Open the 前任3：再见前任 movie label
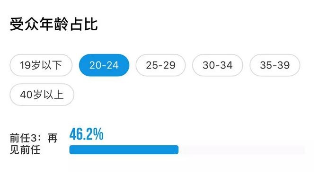 click(34, 144)
